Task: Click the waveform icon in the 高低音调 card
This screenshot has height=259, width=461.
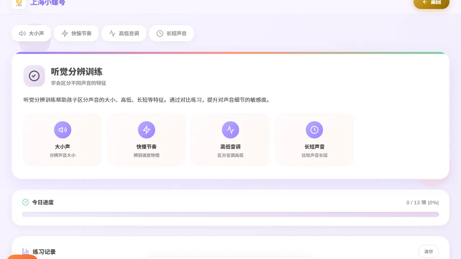Action: [230, 130]
